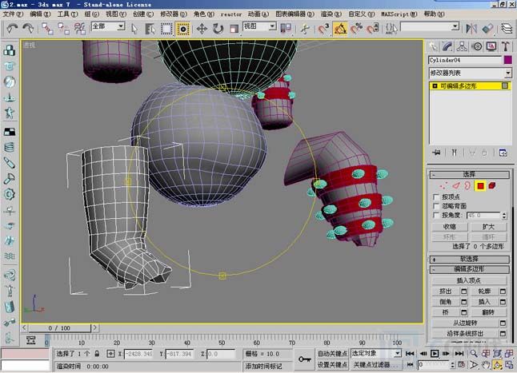This screenshot has width=517, height=373.
Task: Choose the rectangular selection region tool
Action: (166, 29)
